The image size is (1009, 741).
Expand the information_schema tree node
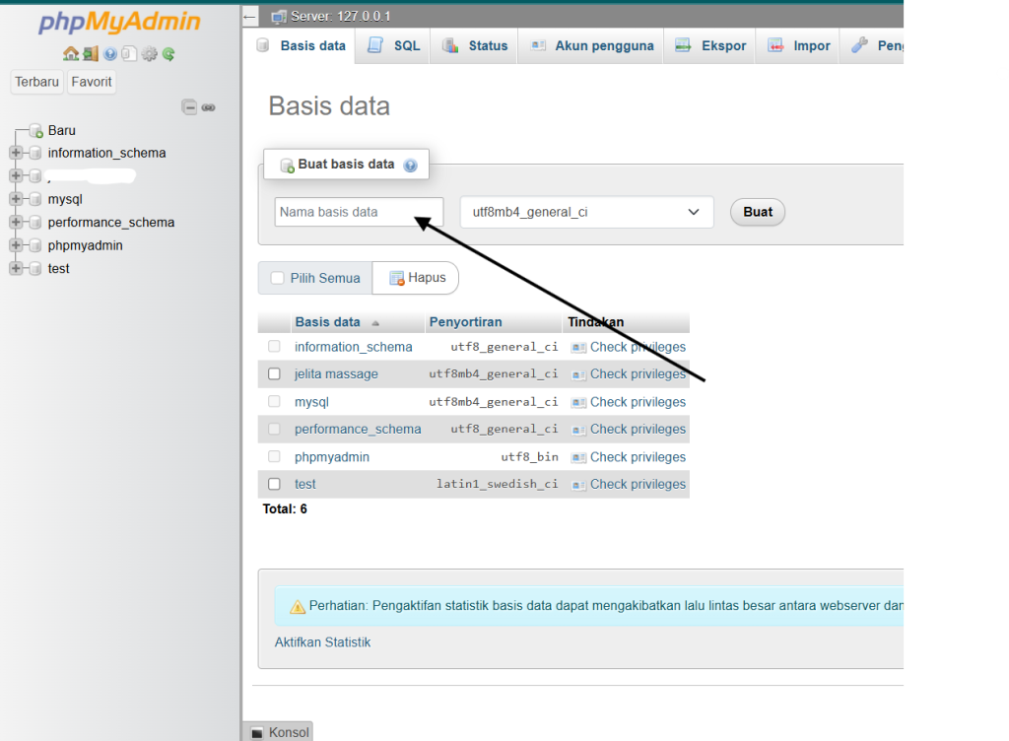click(x=16, y=153)
